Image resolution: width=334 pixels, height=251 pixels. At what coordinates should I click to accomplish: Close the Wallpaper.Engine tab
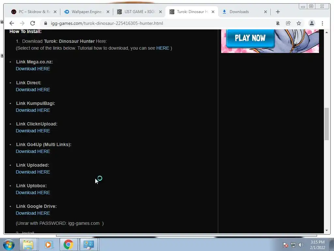[108, 12]
